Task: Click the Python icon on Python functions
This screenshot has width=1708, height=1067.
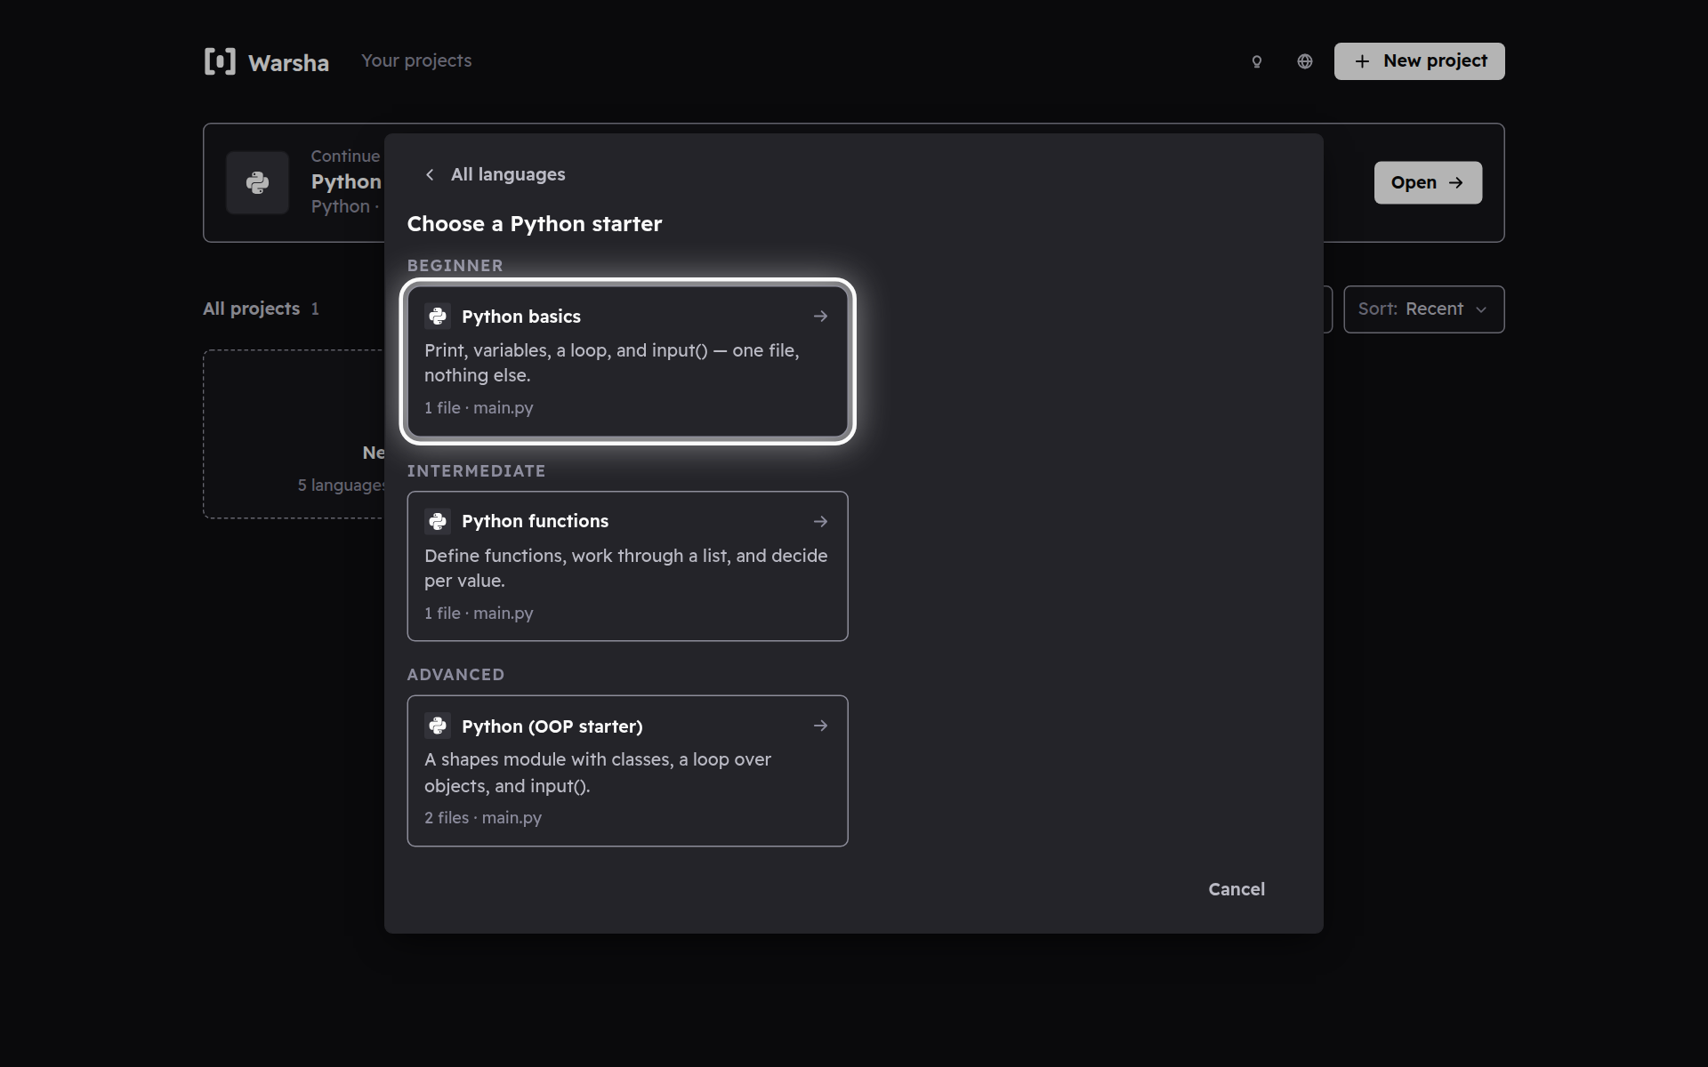Action: [x=438, y=522]
